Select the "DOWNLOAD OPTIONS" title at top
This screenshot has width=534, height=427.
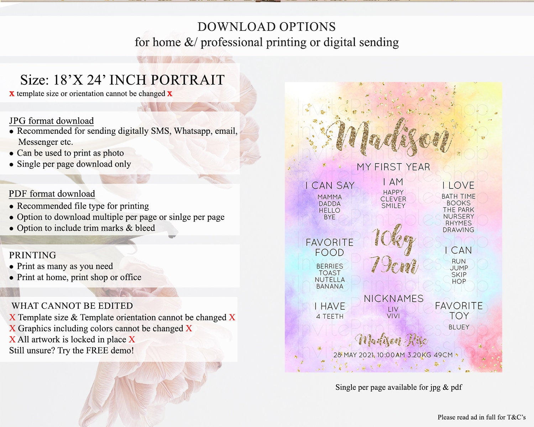[x=267, y=27]
